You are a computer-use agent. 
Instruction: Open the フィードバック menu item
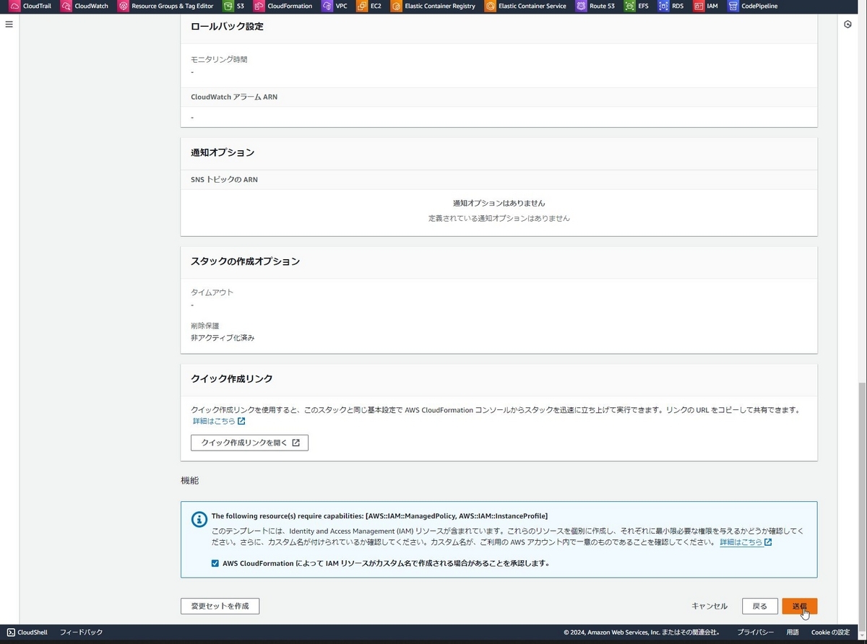80,632
